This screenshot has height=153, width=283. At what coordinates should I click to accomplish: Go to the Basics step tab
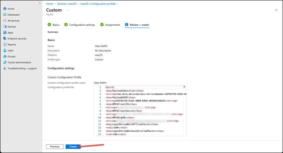(x=54, y=25)
